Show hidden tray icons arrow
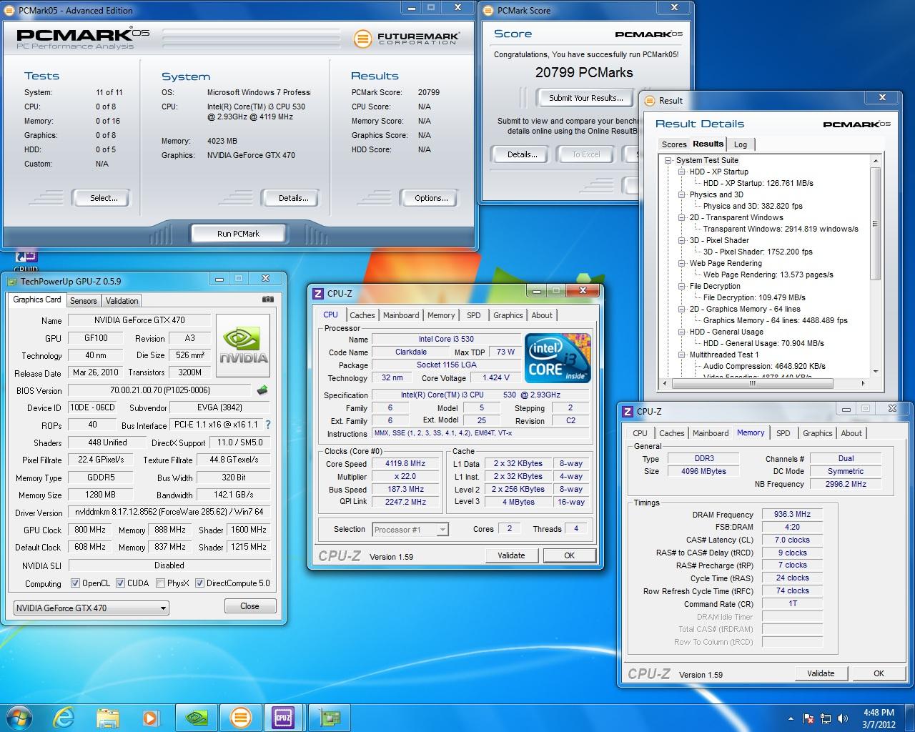Screen dimensions: 915x732 tap(791, 718)
